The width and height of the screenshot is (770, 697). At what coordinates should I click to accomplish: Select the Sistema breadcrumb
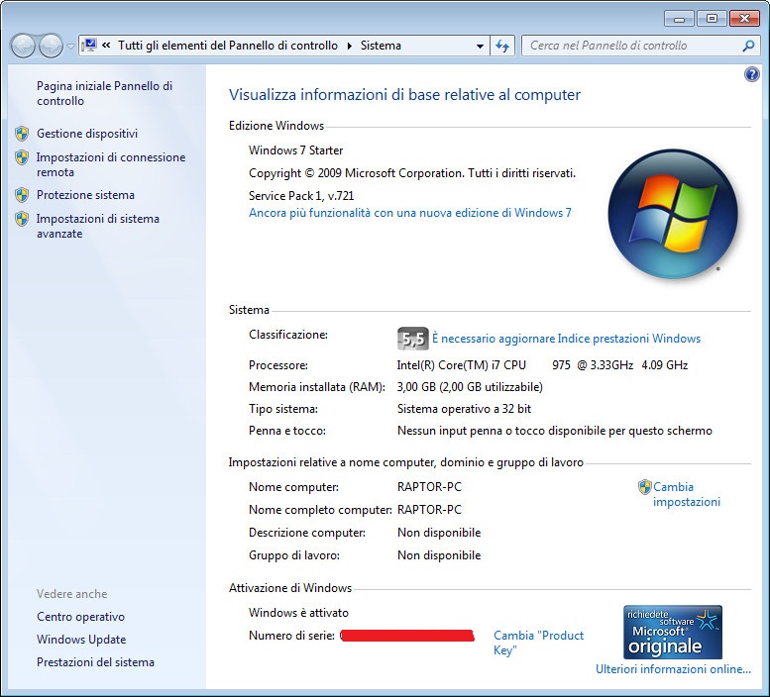point(382,46)
